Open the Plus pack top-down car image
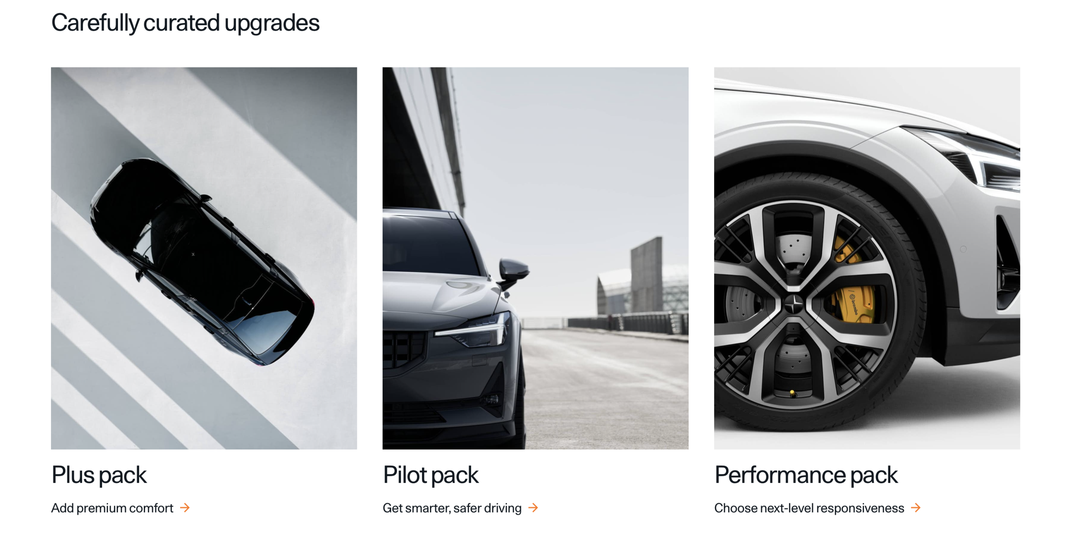Screen dimensions: 1080x551 (204, 258)
